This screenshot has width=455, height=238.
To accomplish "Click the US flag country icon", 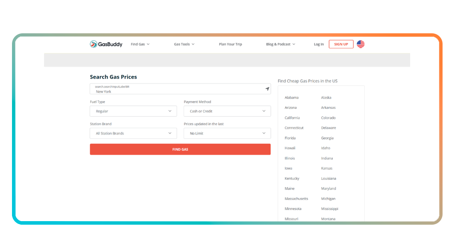I will click(x=360, y=44).
